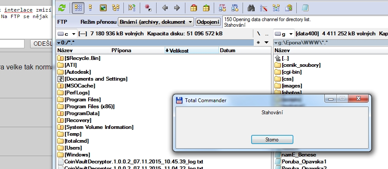This screenshot has height=169, width=388.
Task: Open the right panel drive g dropdown
Action: 284,34
